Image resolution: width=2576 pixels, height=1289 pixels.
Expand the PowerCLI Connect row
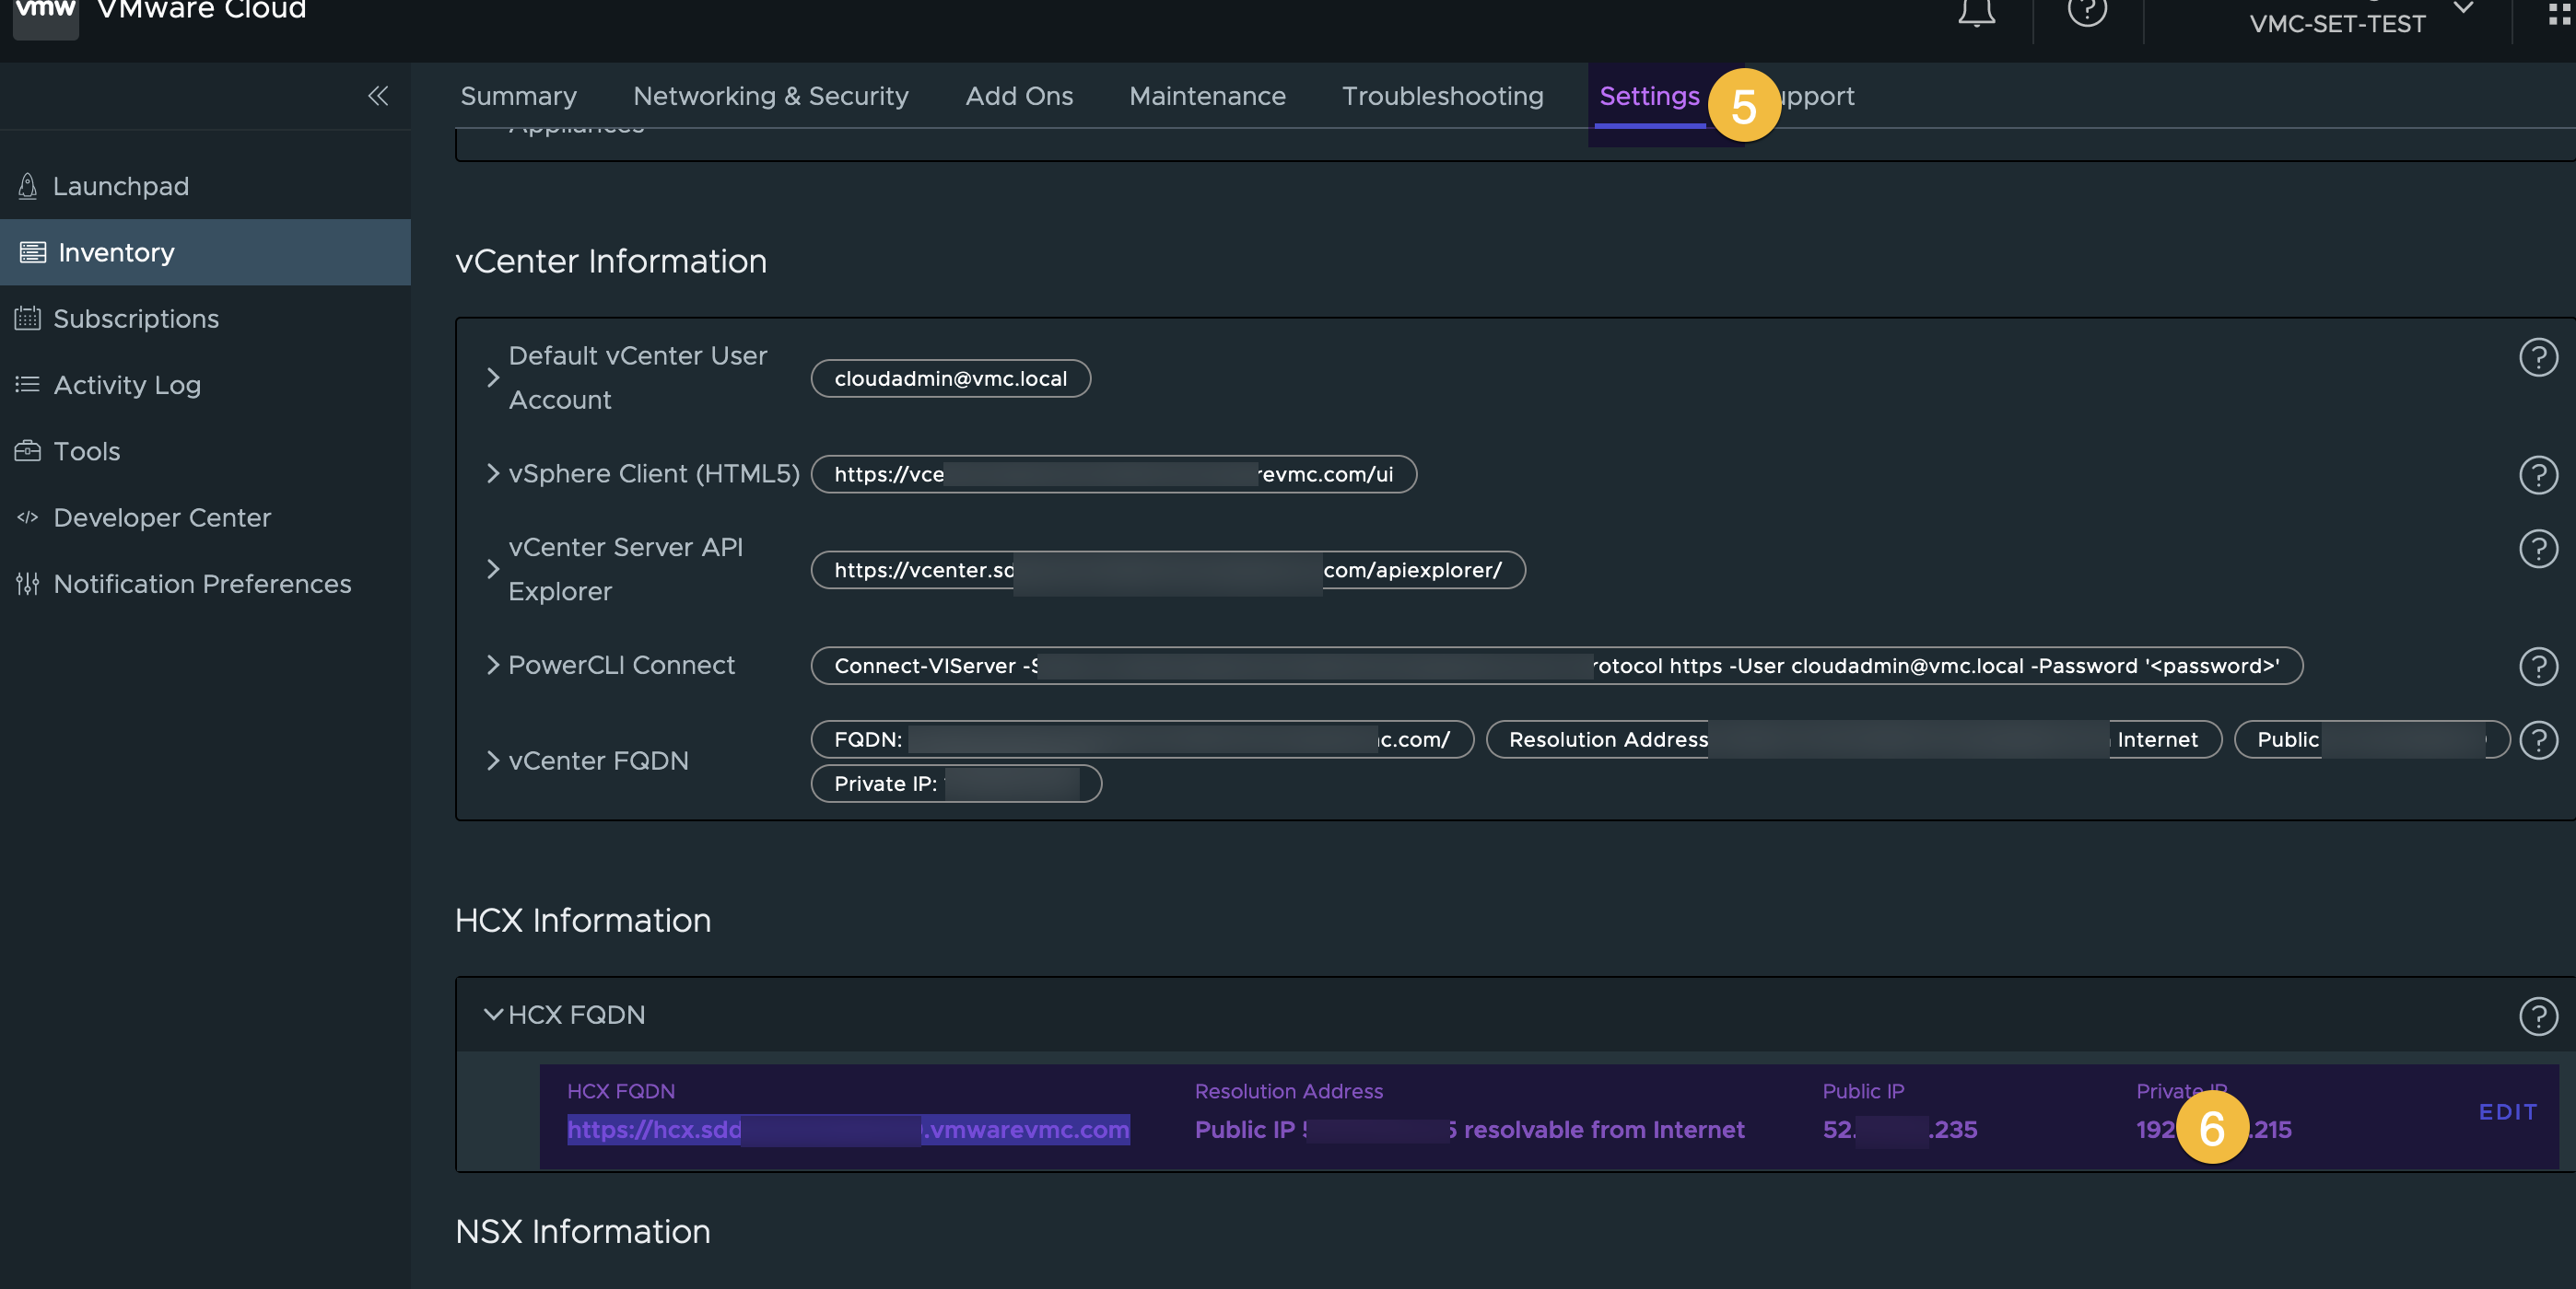493,666
